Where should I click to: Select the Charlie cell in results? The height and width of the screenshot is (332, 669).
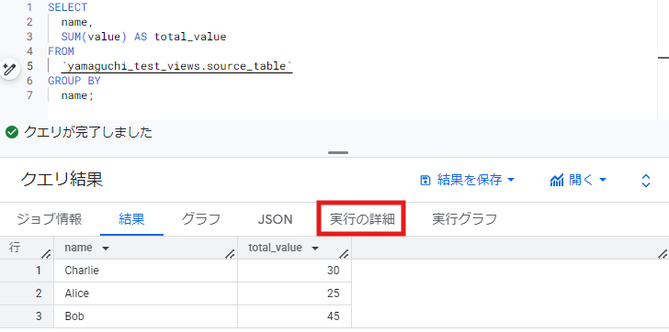pyautogui.click(x=145, y=271)
